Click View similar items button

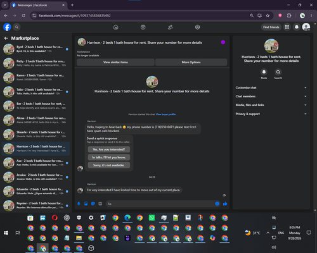115,62
